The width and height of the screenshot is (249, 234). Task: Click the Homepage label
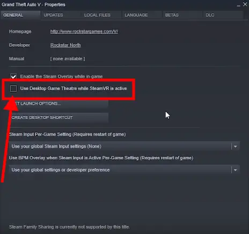click(20, 32)
